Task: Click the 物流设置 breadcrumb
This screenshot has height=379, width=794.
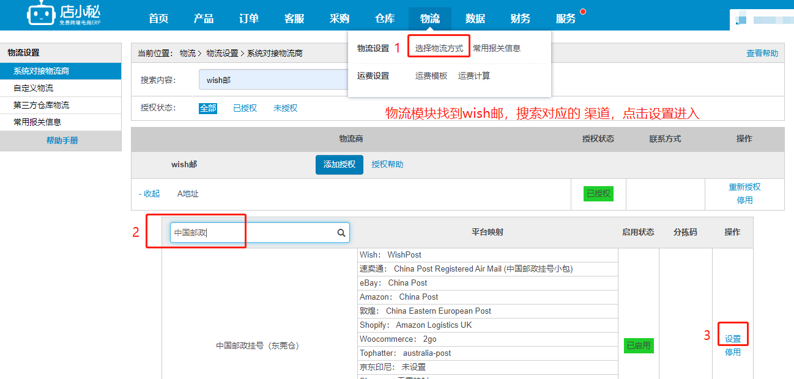Action: point(222,53)
